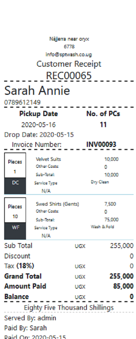Click the Tax (18%) label
The height and width of the screenshot is (339, 136).
pyautogui.click(x=19, y=266)
